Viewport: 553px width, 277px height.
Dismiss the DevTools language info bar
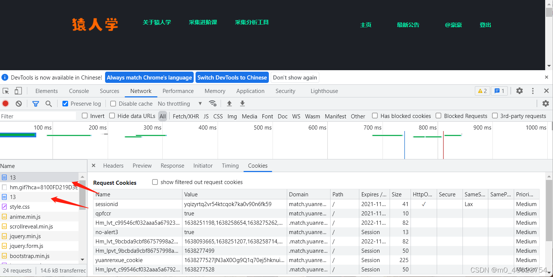(546, 77)
